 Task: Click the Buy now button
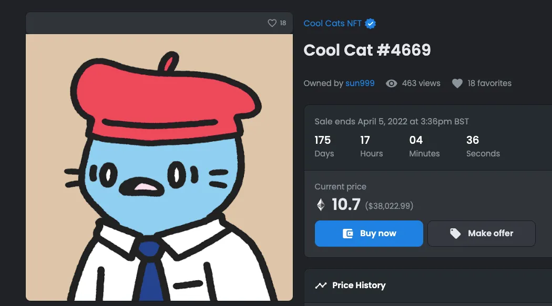369,233
